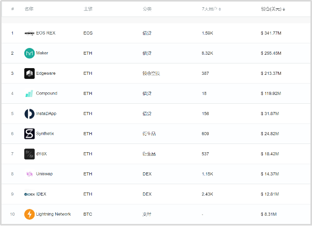This screenshot has width=312, height=226.
Task: Open the Compound project name link
Action: coord(46,93)
